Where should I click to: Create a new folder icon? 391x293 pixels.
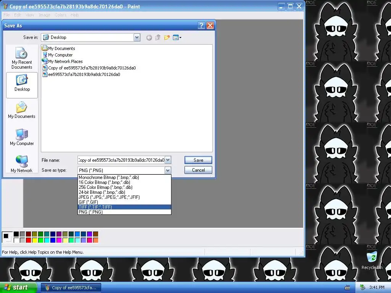pos(167,38)
